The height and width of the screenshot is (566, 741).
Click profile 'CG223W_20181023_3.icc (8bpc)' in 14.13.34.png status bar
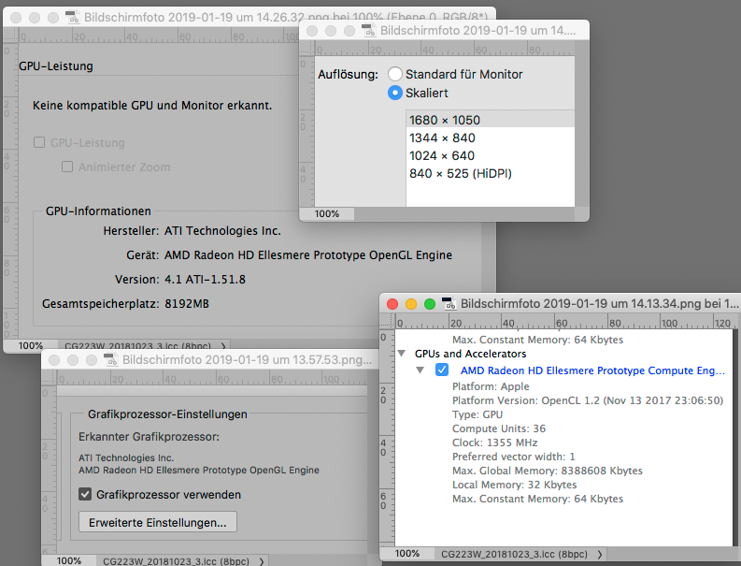[x=514, y=554]
